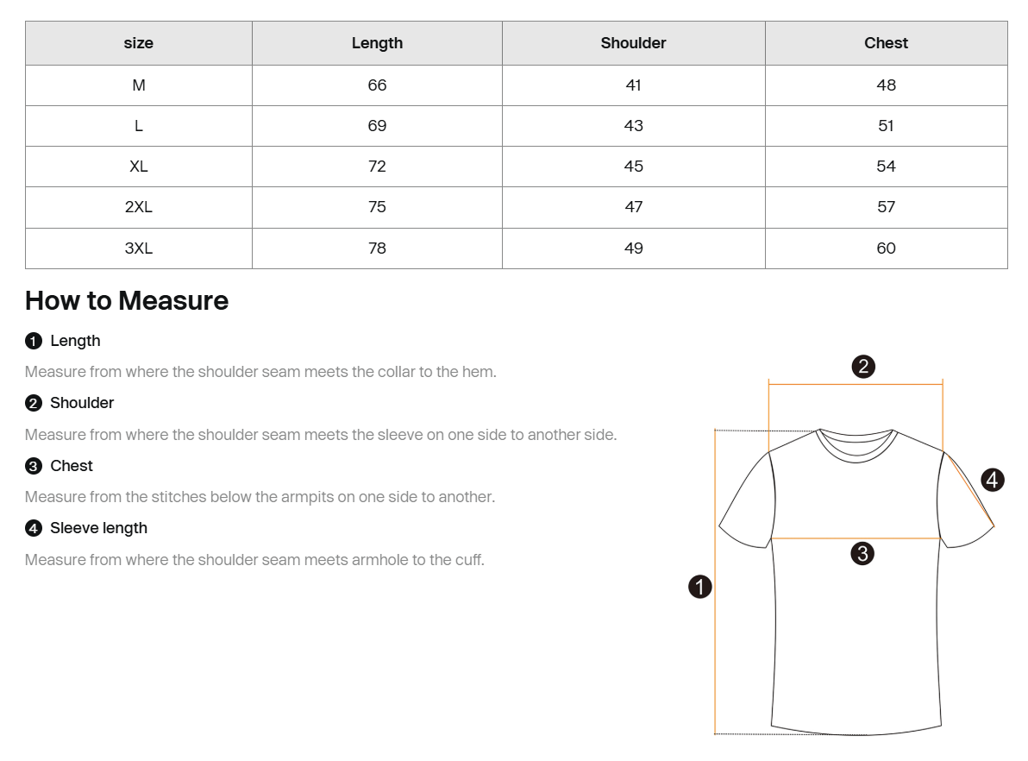Click chest value 54 in the XL row

(886, 167)
